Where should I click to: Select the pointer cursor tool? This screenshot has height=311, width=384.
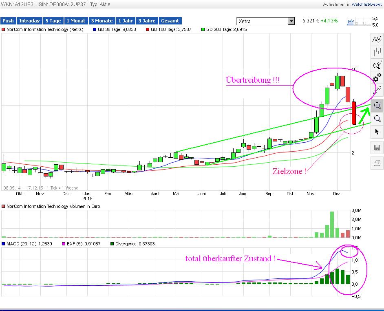click(x=377, y=132)
